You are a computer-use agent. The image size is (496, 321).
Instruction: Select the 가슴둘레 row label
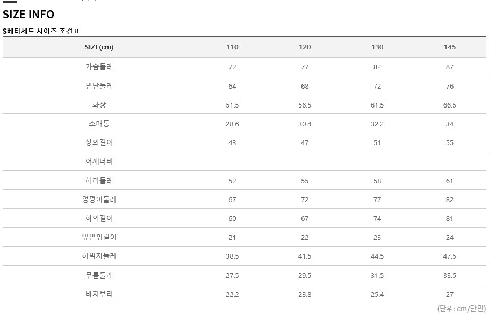99,67
